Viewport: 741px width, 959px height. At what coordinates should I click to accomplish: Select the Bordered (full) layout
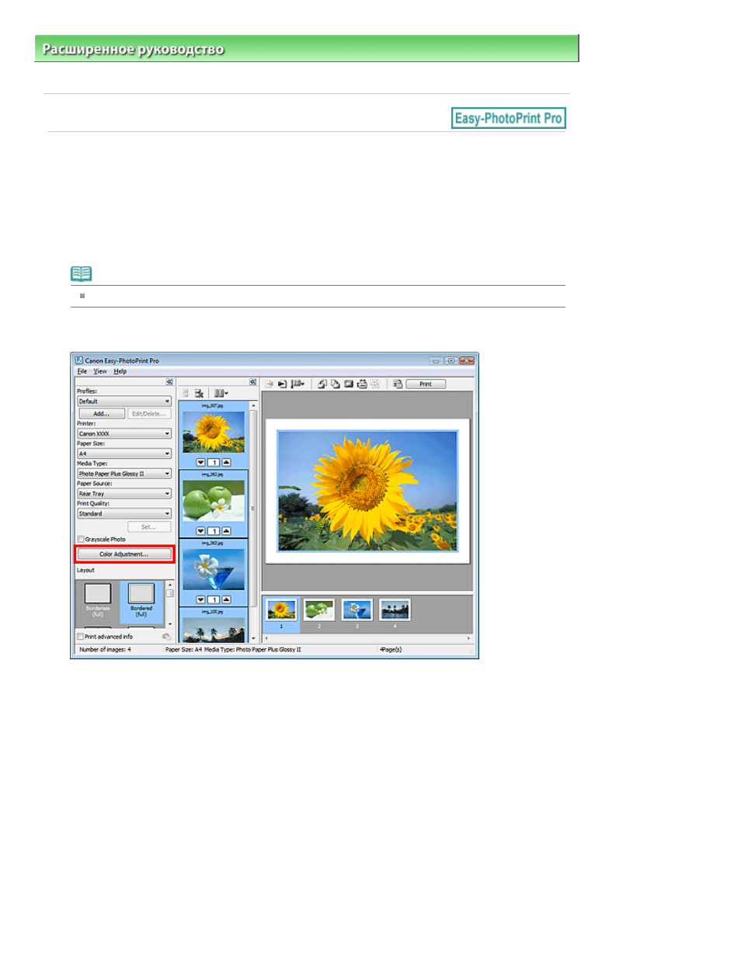(141, 601)
